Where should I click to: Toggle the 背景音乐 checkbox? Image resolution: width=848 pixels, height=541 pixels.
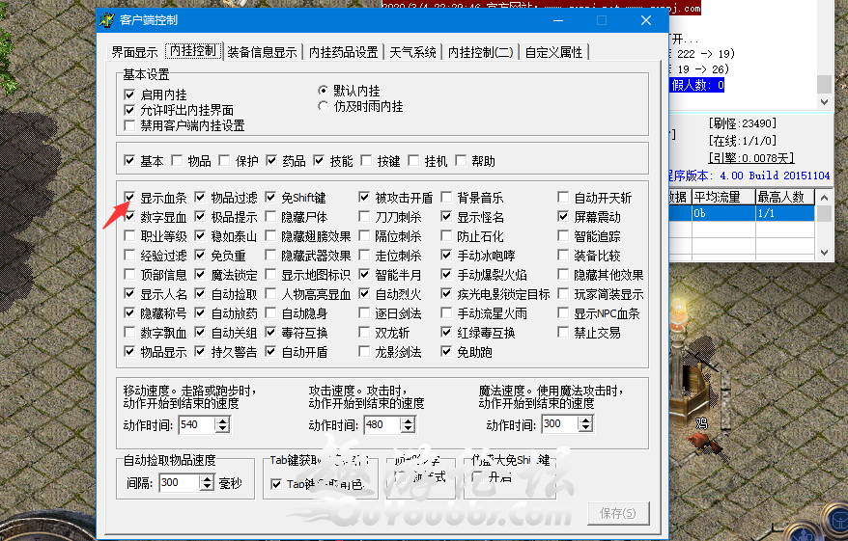(447, 198)
